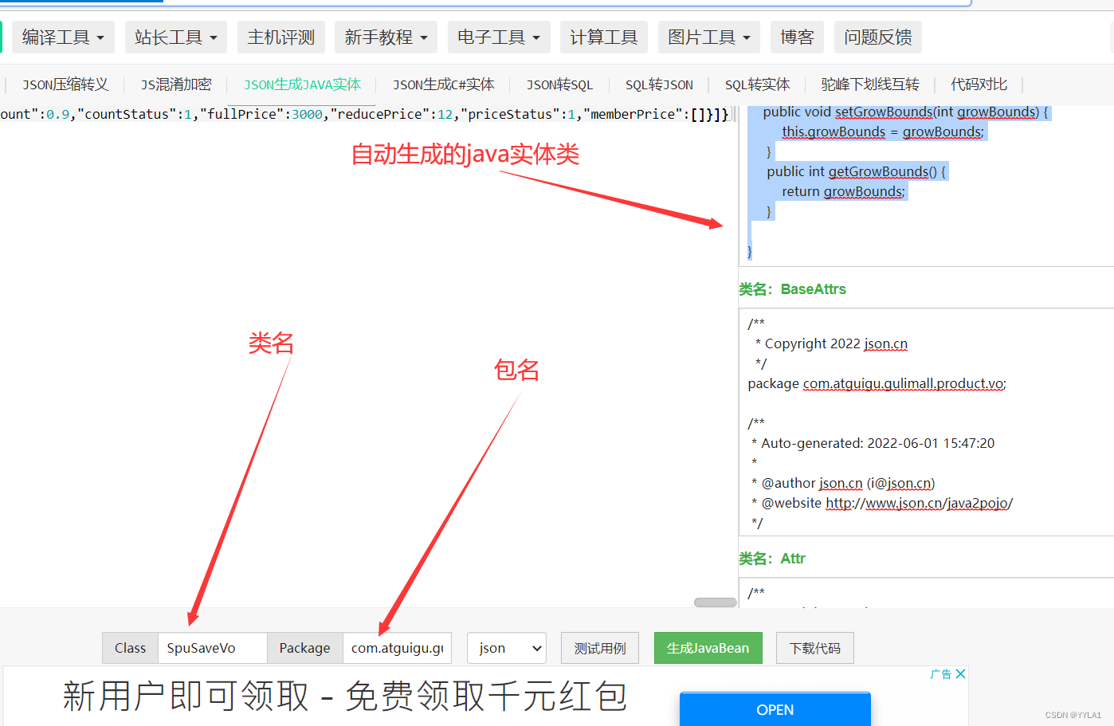Open the 主机评测 menu item

[x=281, y=37]
